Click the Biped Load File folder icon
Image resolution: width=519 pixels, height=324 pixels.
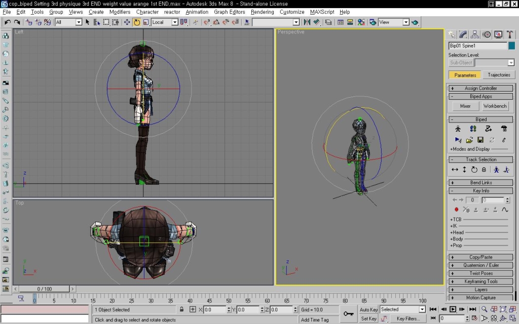click(x=469, y=140)
